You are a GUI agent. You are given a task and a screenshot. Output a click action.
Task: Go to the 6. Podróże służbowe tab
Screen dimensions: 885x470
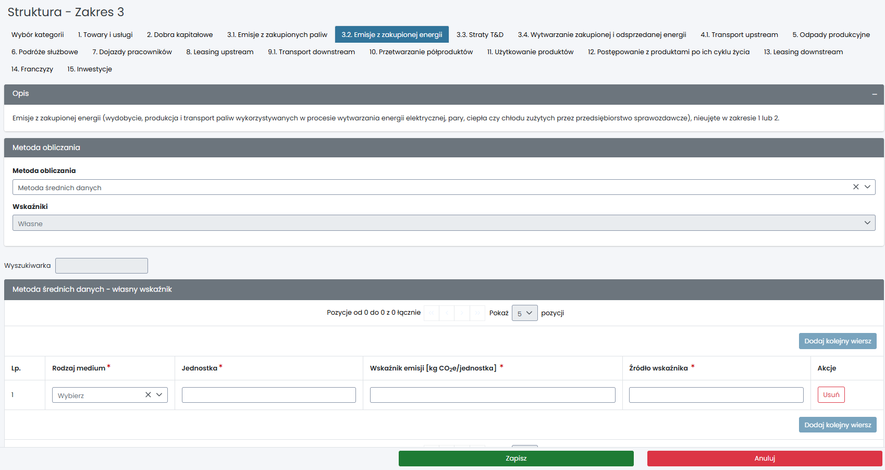coord(45,52)
